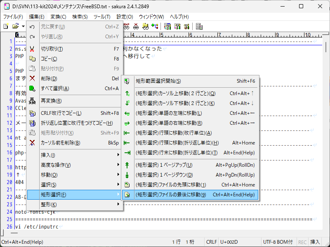The width and height of the screenshot is (330, 247).
Task: Open the ウィンドウ(W) menu
Action: 151,16
